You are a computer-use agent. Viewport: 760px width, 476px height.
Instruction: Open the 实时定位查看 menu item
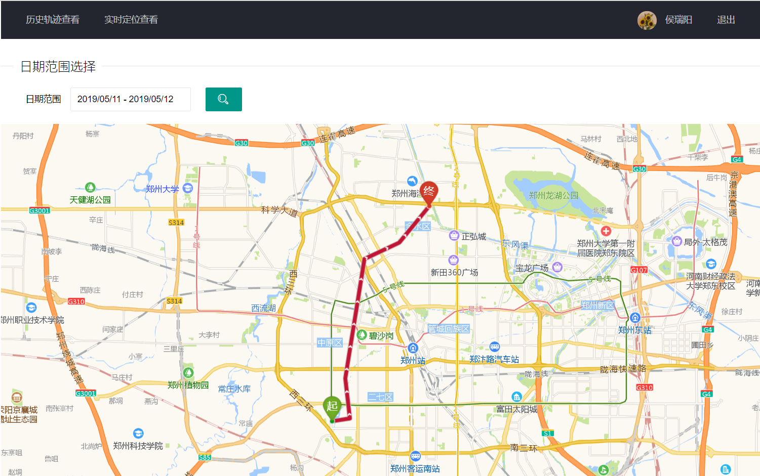click(131, 20)
